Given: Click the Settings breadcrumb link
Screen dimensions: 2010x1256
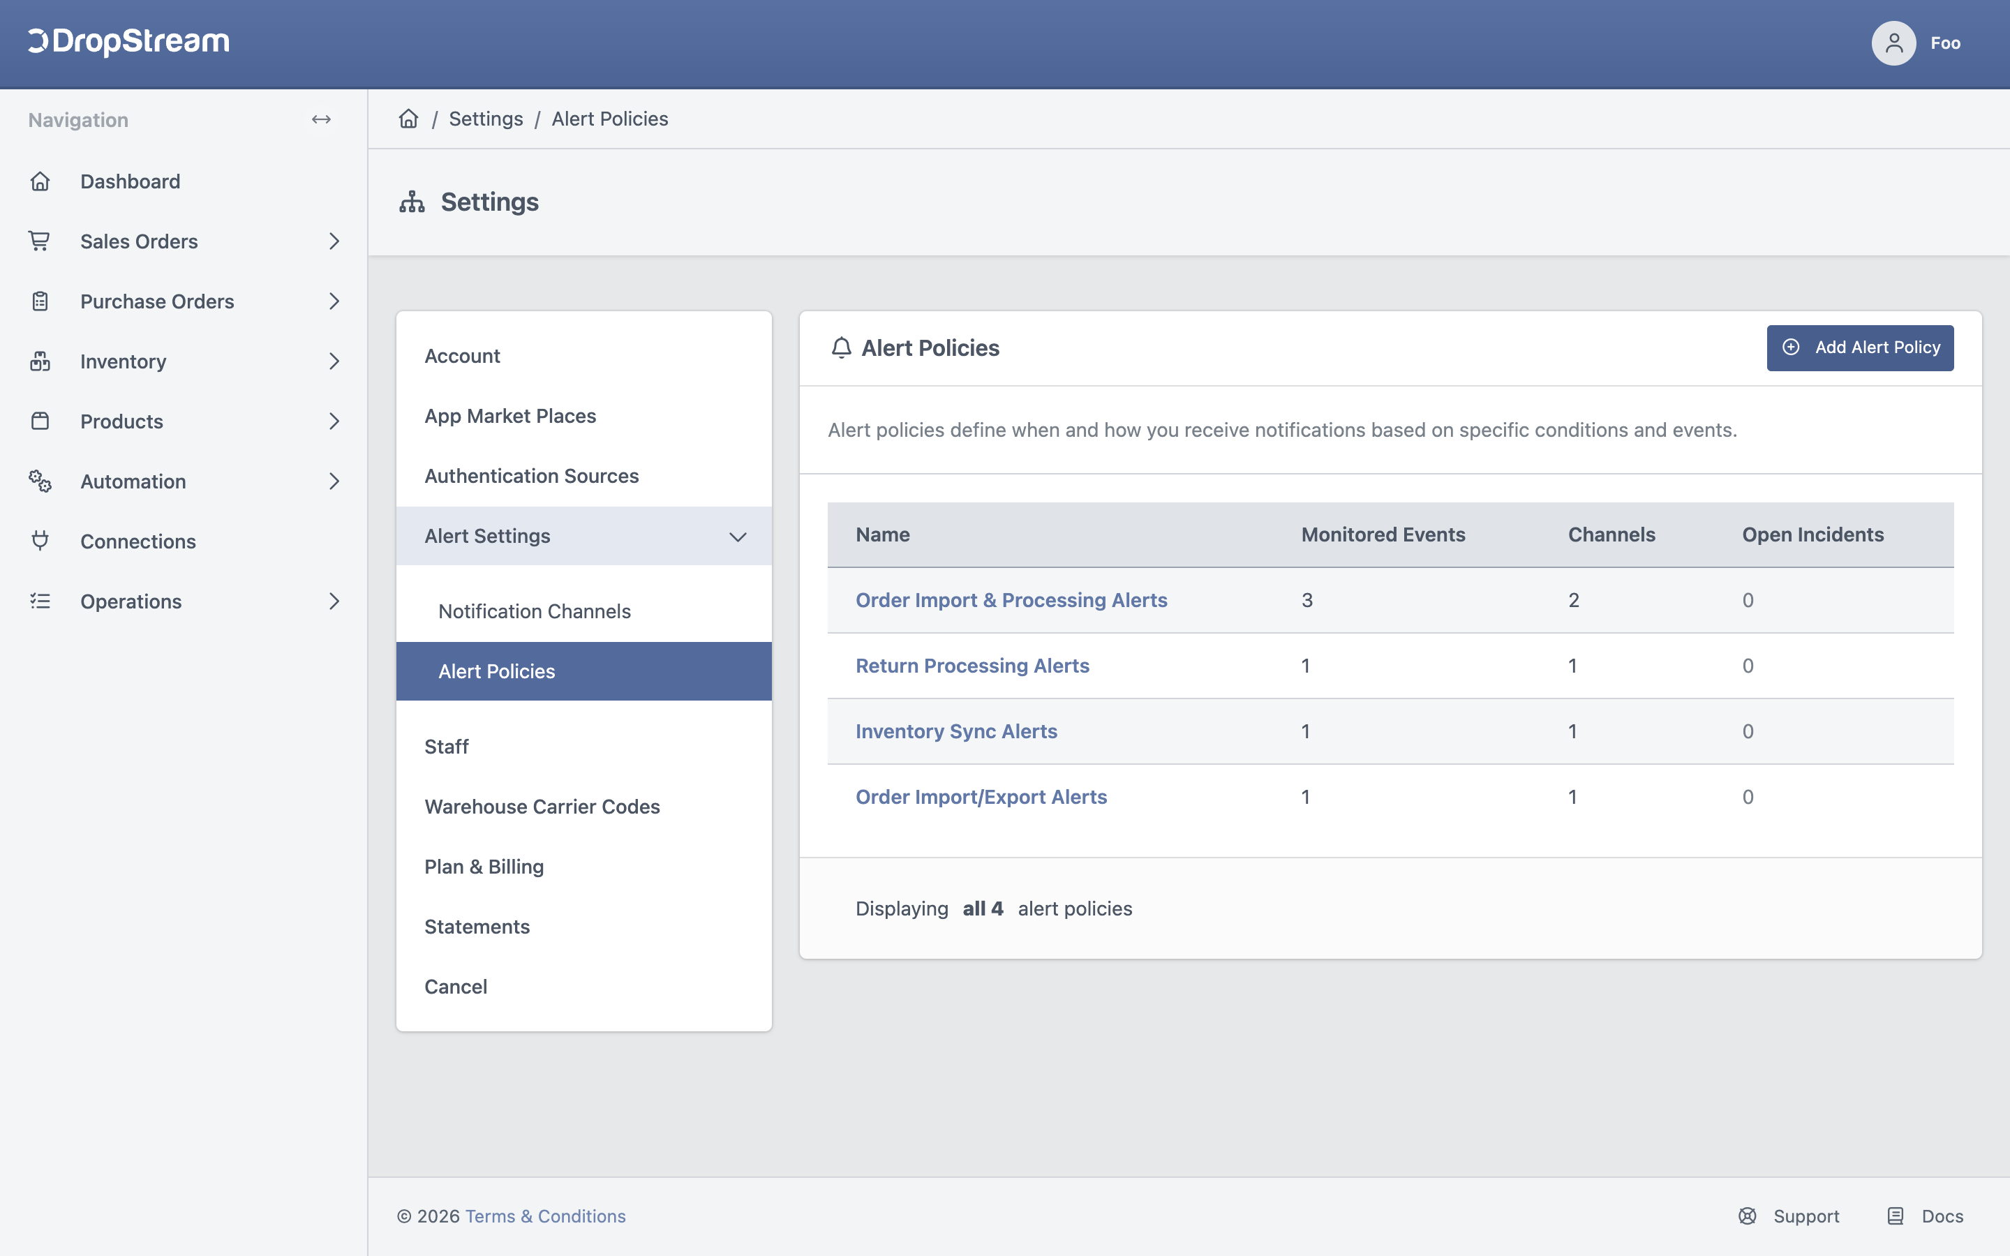Looking at the screenshot, I should (x=486, y=119).
